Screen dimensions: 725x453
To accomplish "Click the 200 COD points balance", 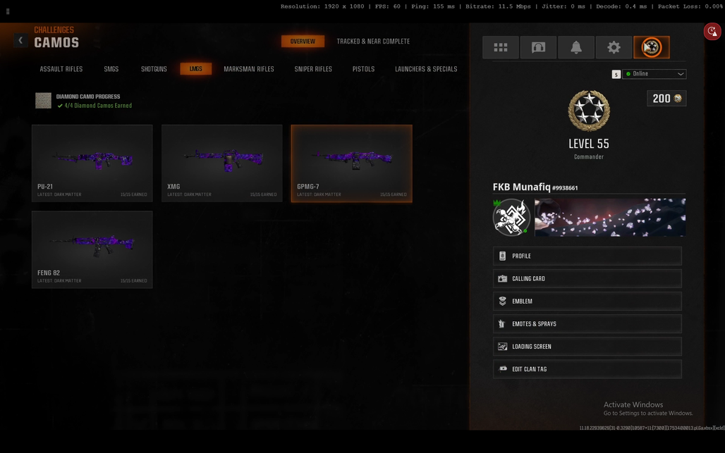I will click(666, 99).
